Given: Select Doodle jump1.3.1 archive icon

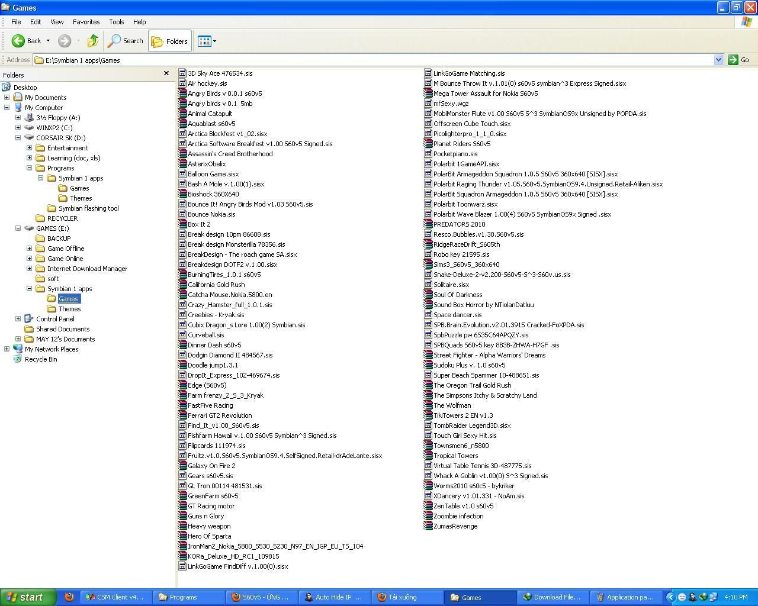Looking at the screenshot, I should 182,365.
